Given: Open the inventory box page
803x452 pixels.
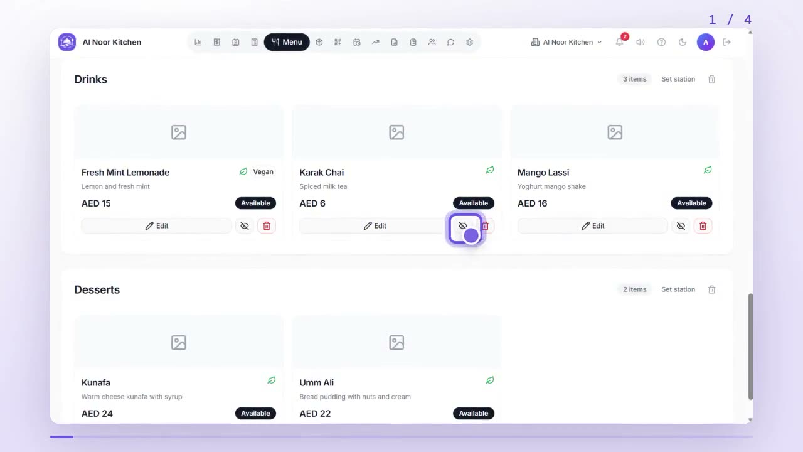Looking at the screenshot, I should pos(319,42).
